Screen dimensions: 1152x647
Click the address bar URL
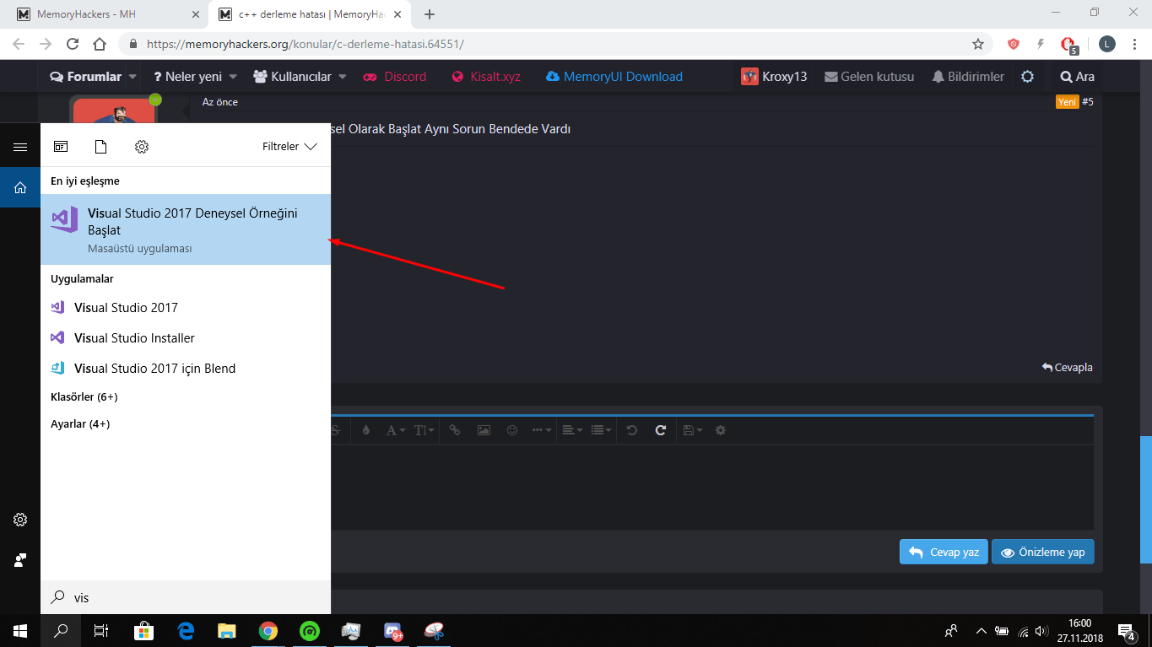pos(305,44)
